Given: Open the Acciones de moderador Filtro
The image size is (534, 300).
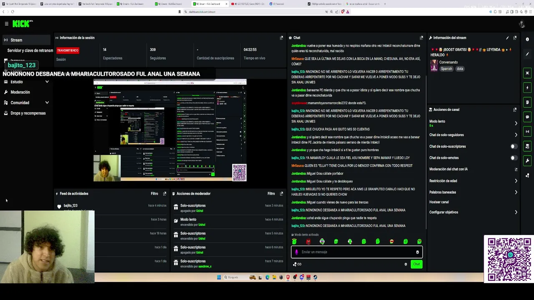Looking at the screenshot, I should (x=271, y=193).
